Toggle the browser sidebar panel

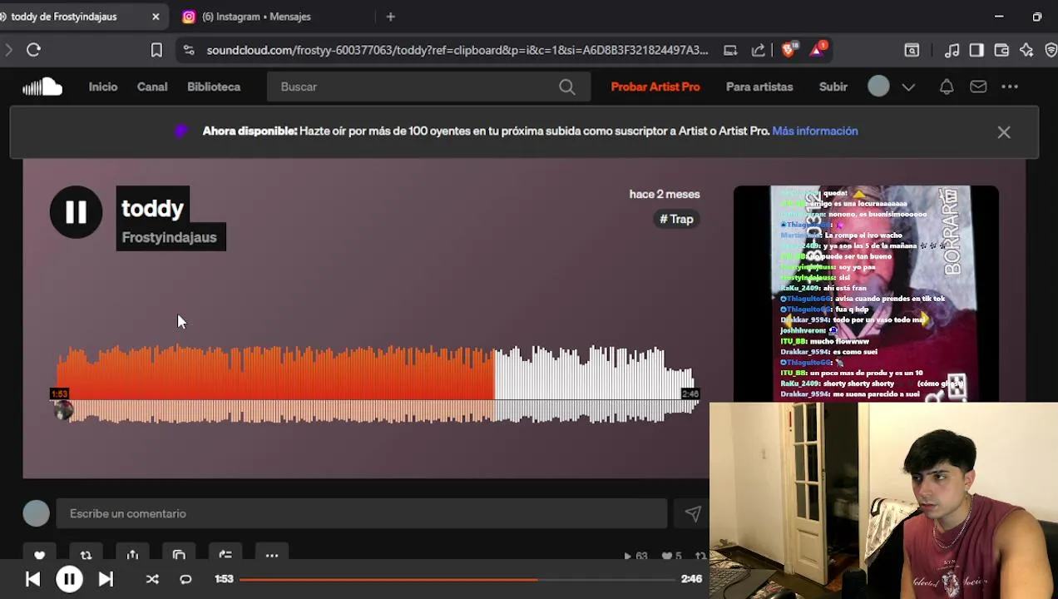point(976,50)
